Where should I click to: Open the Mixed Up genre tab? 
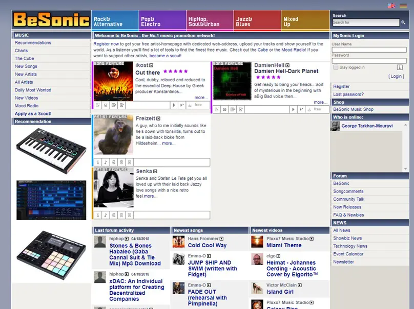pyautogui.click(x=305, y=21)
